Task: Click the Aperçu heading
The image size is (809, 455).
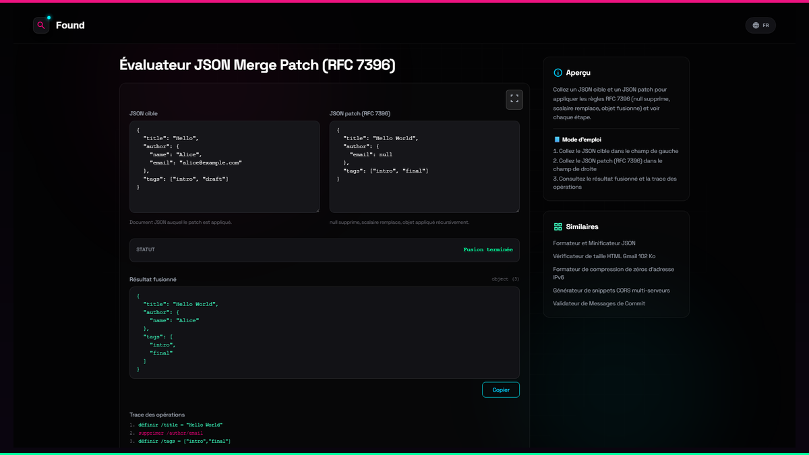Action: (578, 73)
